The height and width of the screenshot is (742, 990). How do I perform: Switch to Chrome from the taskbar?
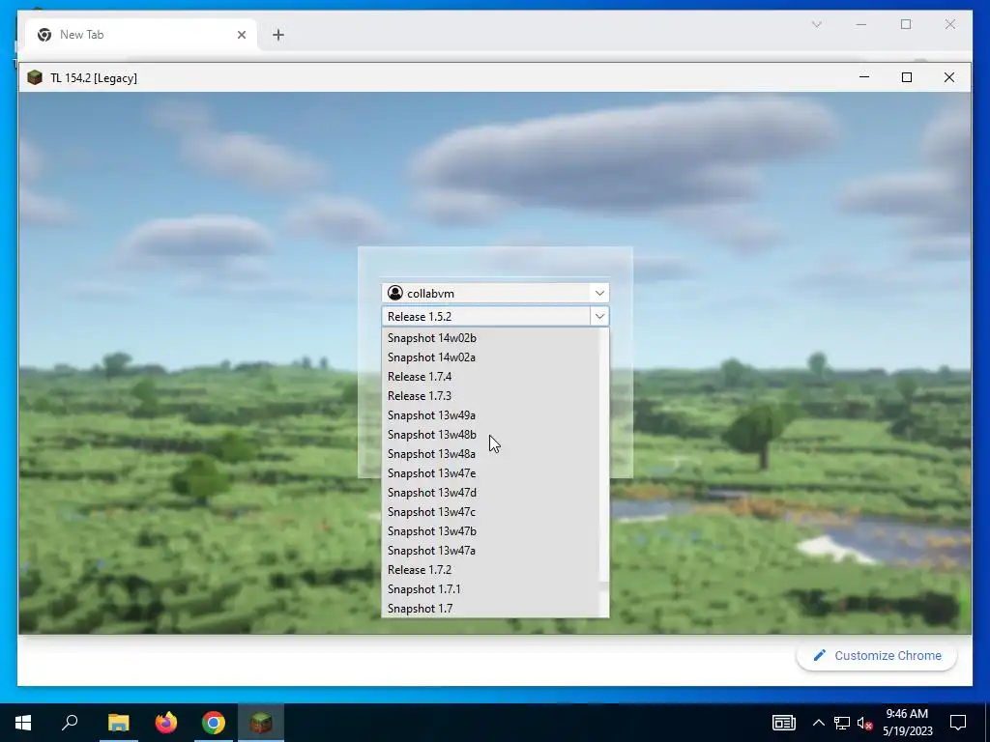[x=214, y=723]
